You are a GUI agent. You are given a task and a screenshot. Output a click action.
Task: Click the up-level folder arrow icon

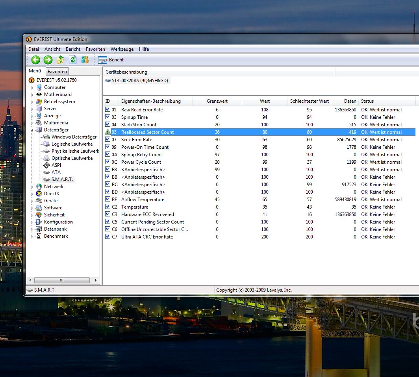(60, 60)
